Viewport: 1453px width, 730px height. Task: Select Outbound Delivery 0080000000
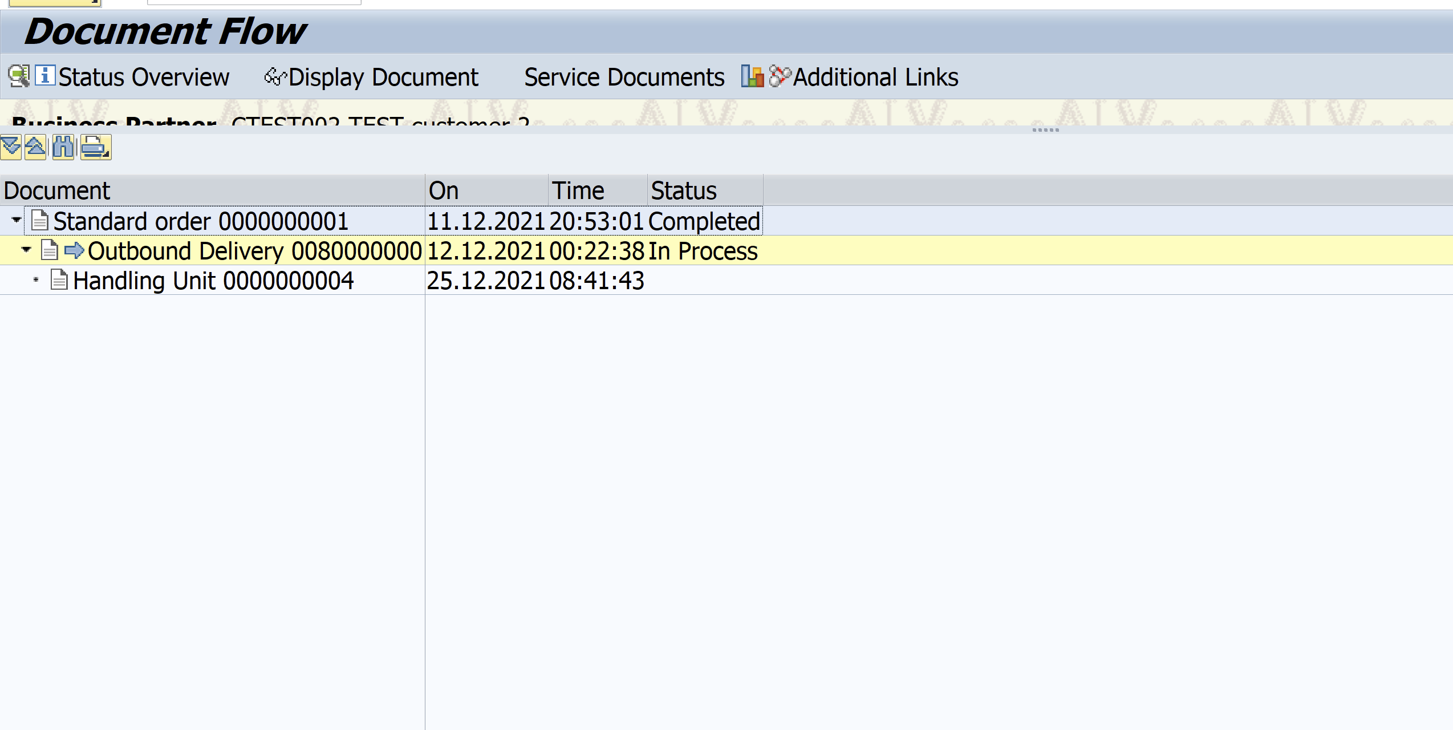pyautogui.click(x=254, y=251)
